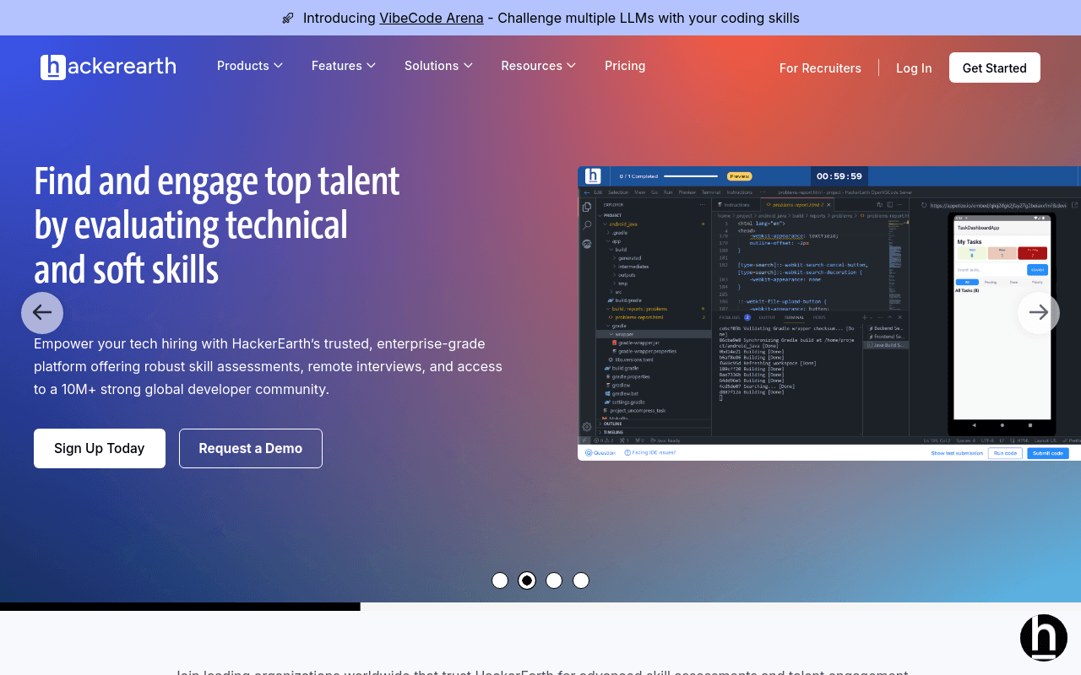This screenshot has height=675, width=1081.
Task: Click the Products menu chevron arrow
Action: click(278, 66)
